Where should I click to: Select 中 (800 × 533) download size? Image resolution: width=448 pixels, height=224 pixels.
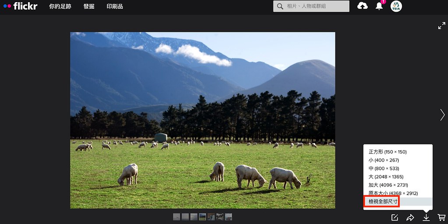[x=384, y=169]
